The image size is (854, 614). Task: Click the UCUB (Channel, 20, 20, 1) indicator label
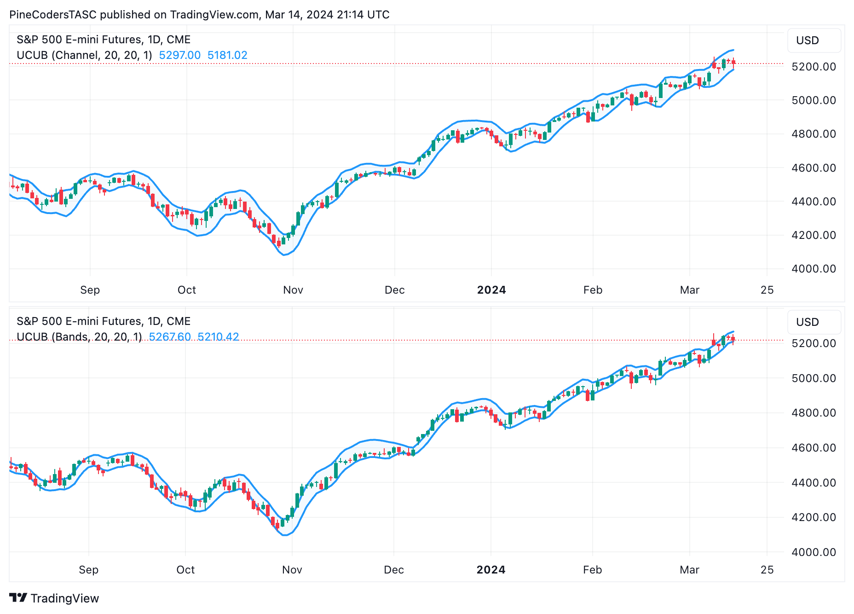click(84, 55)
